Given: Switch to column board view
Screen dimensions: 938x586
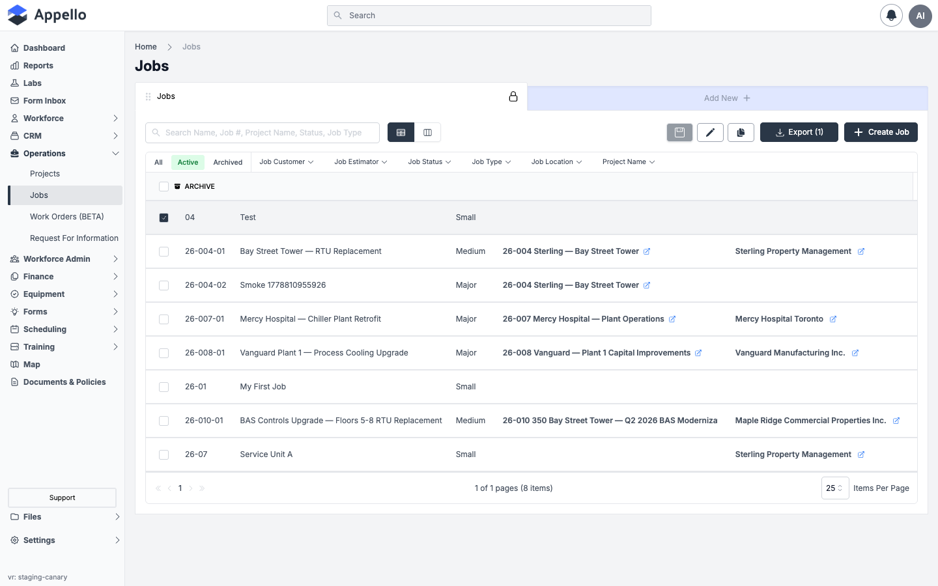Looking at the screenshot, I should [x=428, y=132].
